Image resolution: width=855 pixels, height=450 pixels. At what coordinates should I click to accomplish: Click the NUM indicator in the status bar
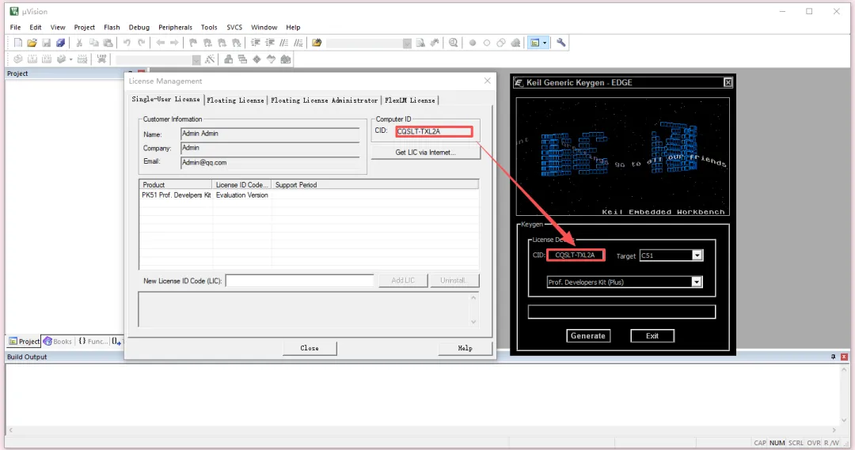pos(777,443)
